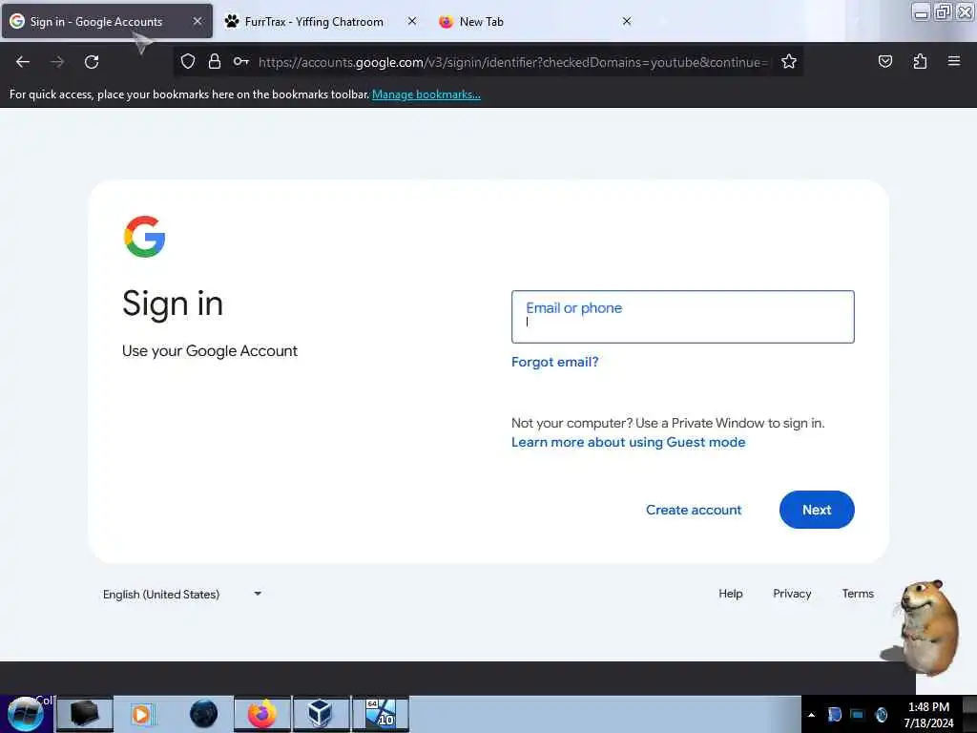Open the black box taskbar app

pyautogui.click(x=85, y=714)
